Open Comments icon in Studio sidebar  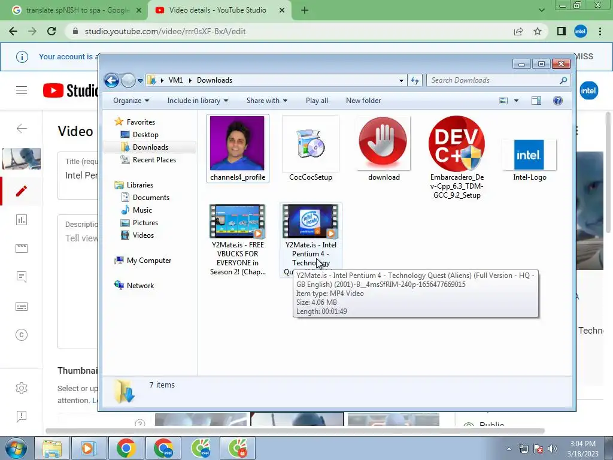click(x=22, y=277)
